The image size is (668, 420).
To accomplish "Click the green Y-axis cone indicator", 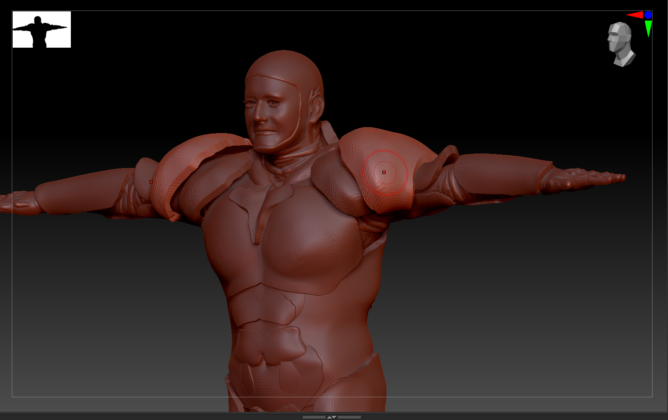I will tap(648, 29).
